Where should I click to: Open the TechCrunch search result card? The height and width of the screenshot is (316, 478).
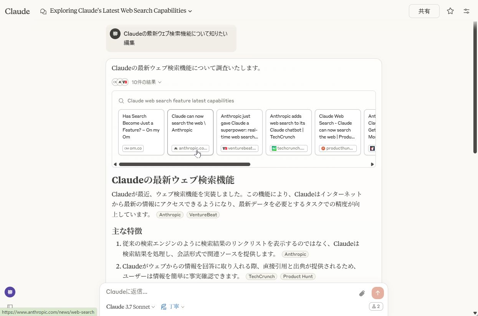[x=289, y=132]
